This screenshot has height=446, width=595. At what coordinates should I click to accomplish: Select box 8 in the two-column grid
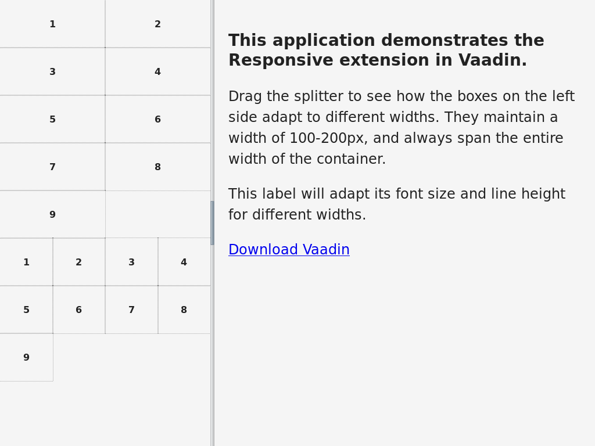pyautogui.click(x=158, y=167)
